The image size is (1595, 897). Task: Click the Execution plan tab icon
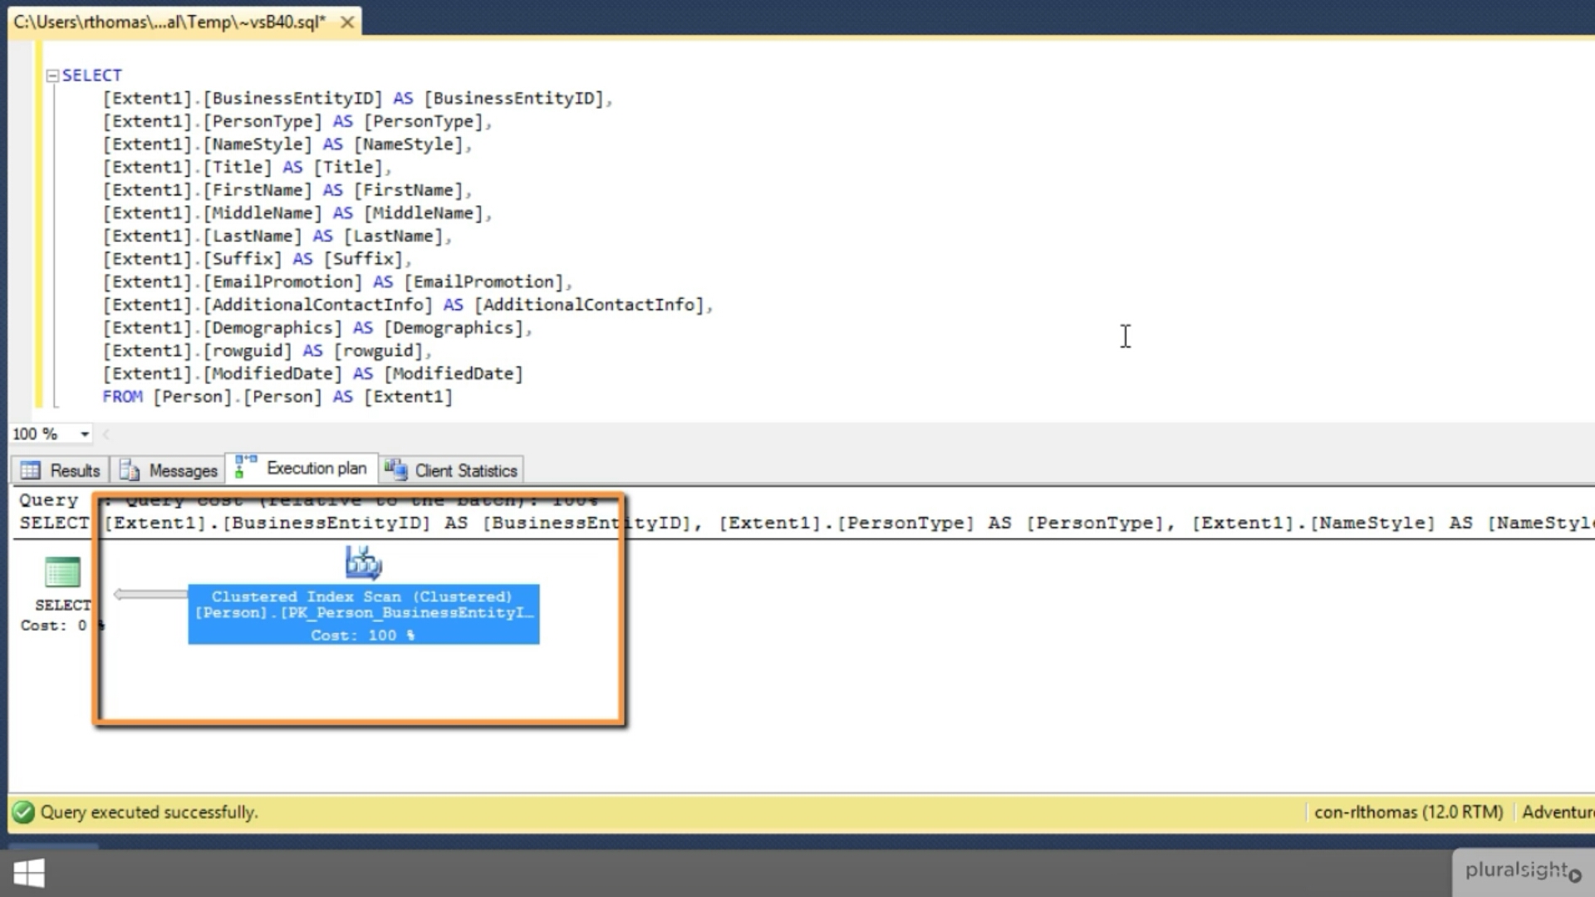tap(245, 467)
